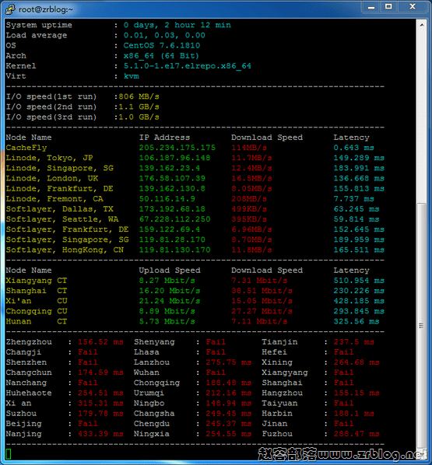The image size is (432, 465).
Task: Click the scrollbar up arrow
Action: pos(422,25)
